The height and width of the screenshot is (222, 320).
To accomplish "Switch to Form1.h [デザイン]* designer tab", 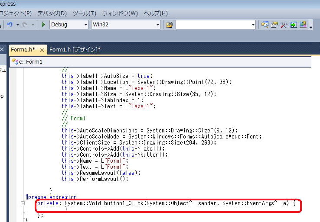I will point(75,49).
